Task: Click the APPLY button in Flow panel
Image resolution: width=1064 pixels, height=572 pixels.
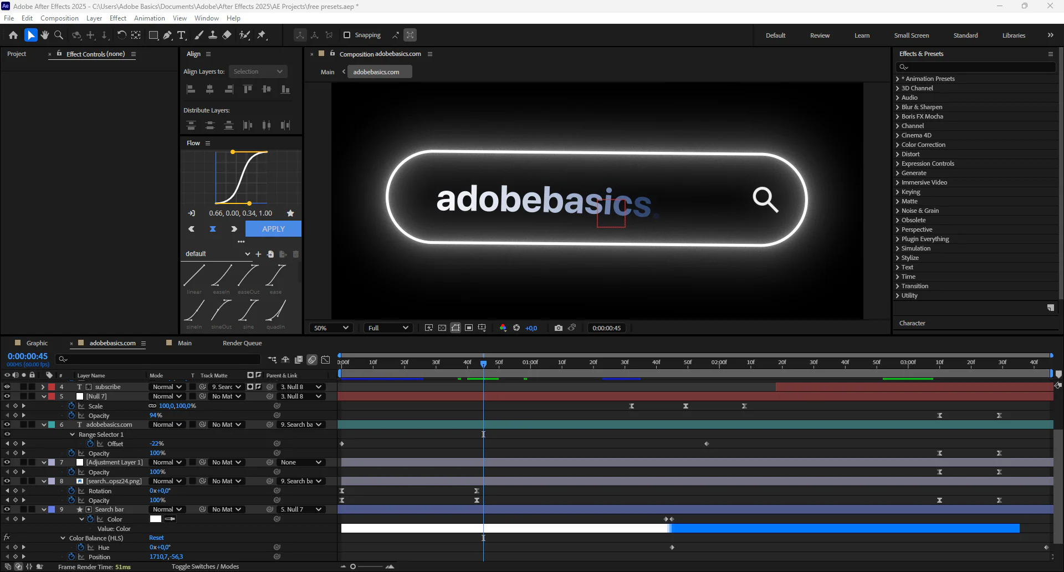Action: click(x=273, y=229)
